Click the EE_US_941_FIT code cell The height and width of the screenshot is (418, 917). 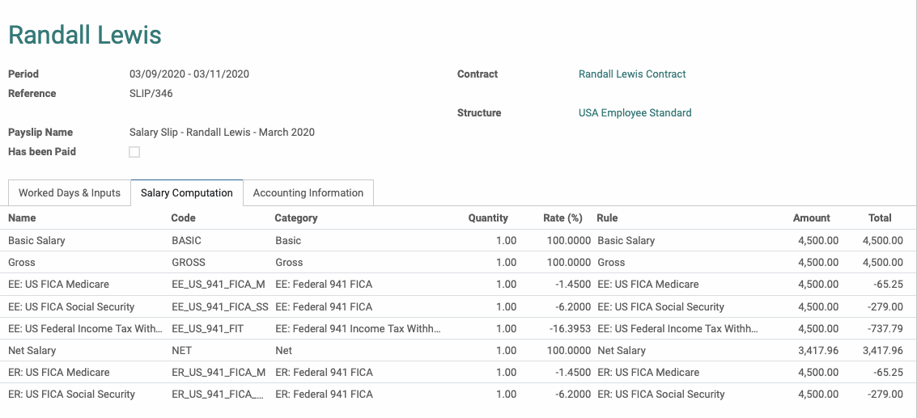pyautogui.click(x=208, y=328)
